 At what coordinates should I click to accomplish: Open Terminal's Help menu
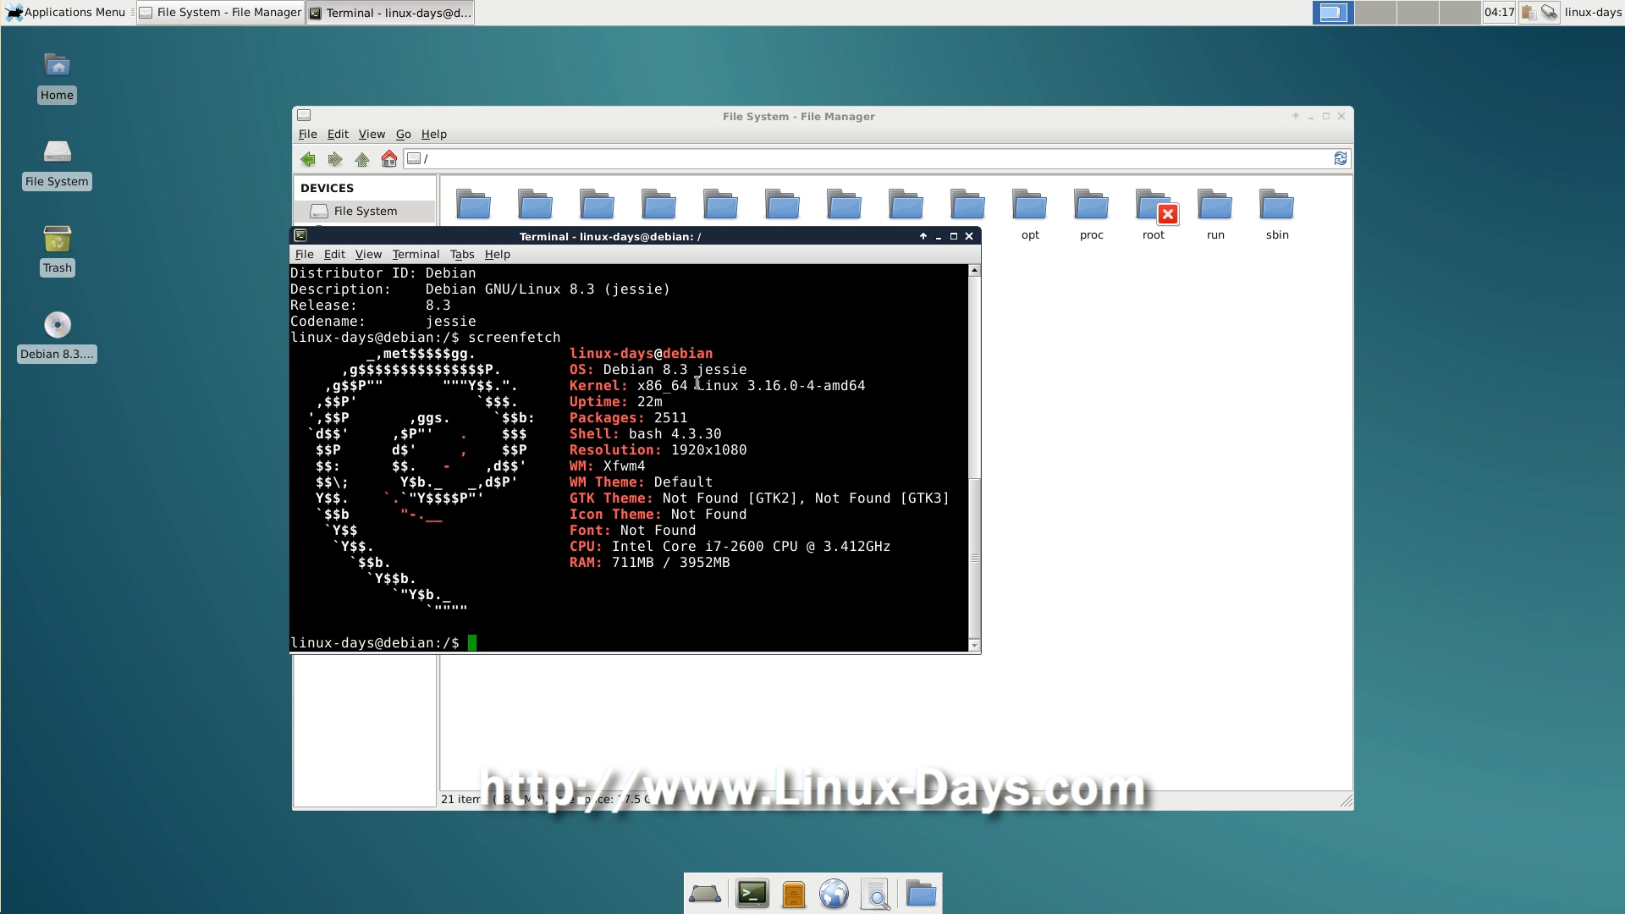point(497,255)
